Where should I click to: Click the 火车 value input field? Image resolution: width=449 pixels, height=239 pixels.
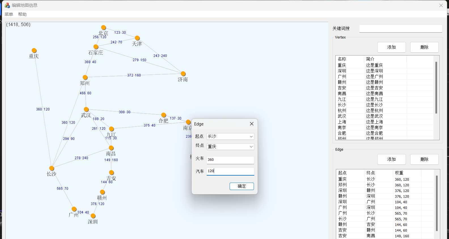tap(230, 160)
